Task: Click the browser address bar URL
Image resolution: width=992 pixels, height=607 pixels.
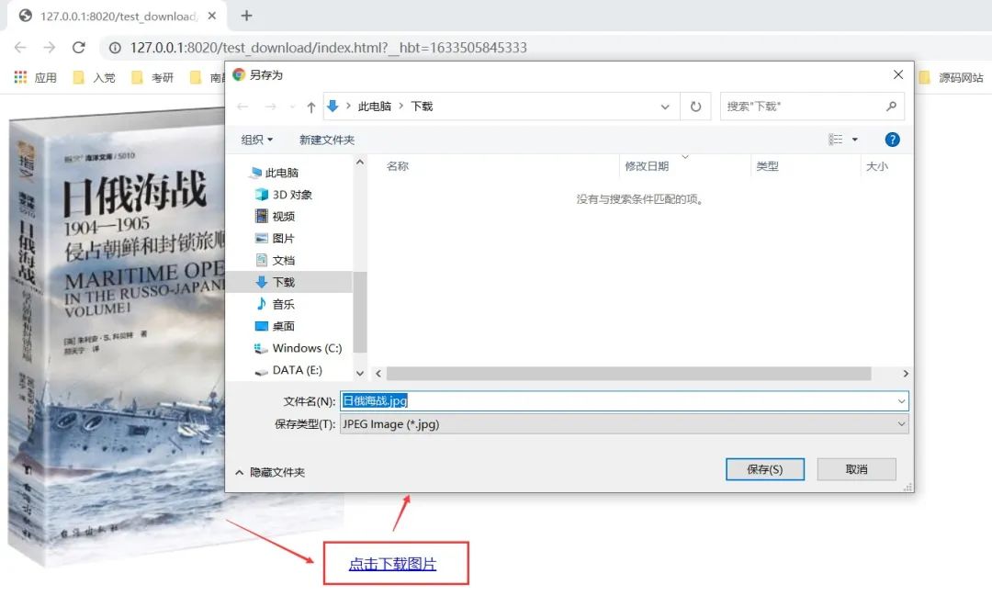Action: pos(328,48)
